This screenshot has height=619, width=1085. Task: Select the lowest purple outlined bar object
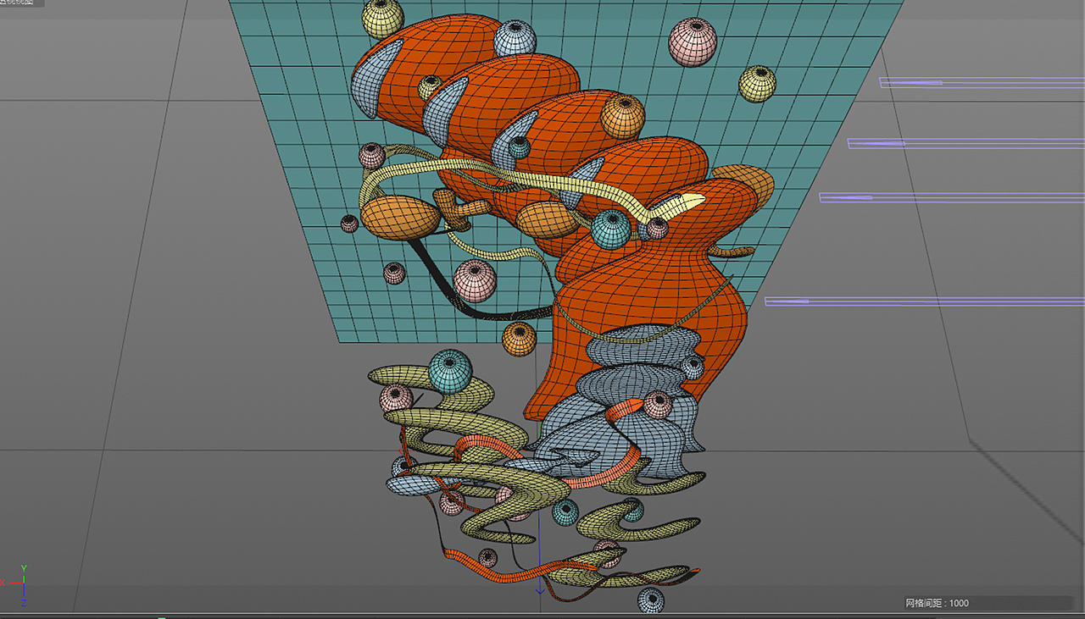coord(924,301)
